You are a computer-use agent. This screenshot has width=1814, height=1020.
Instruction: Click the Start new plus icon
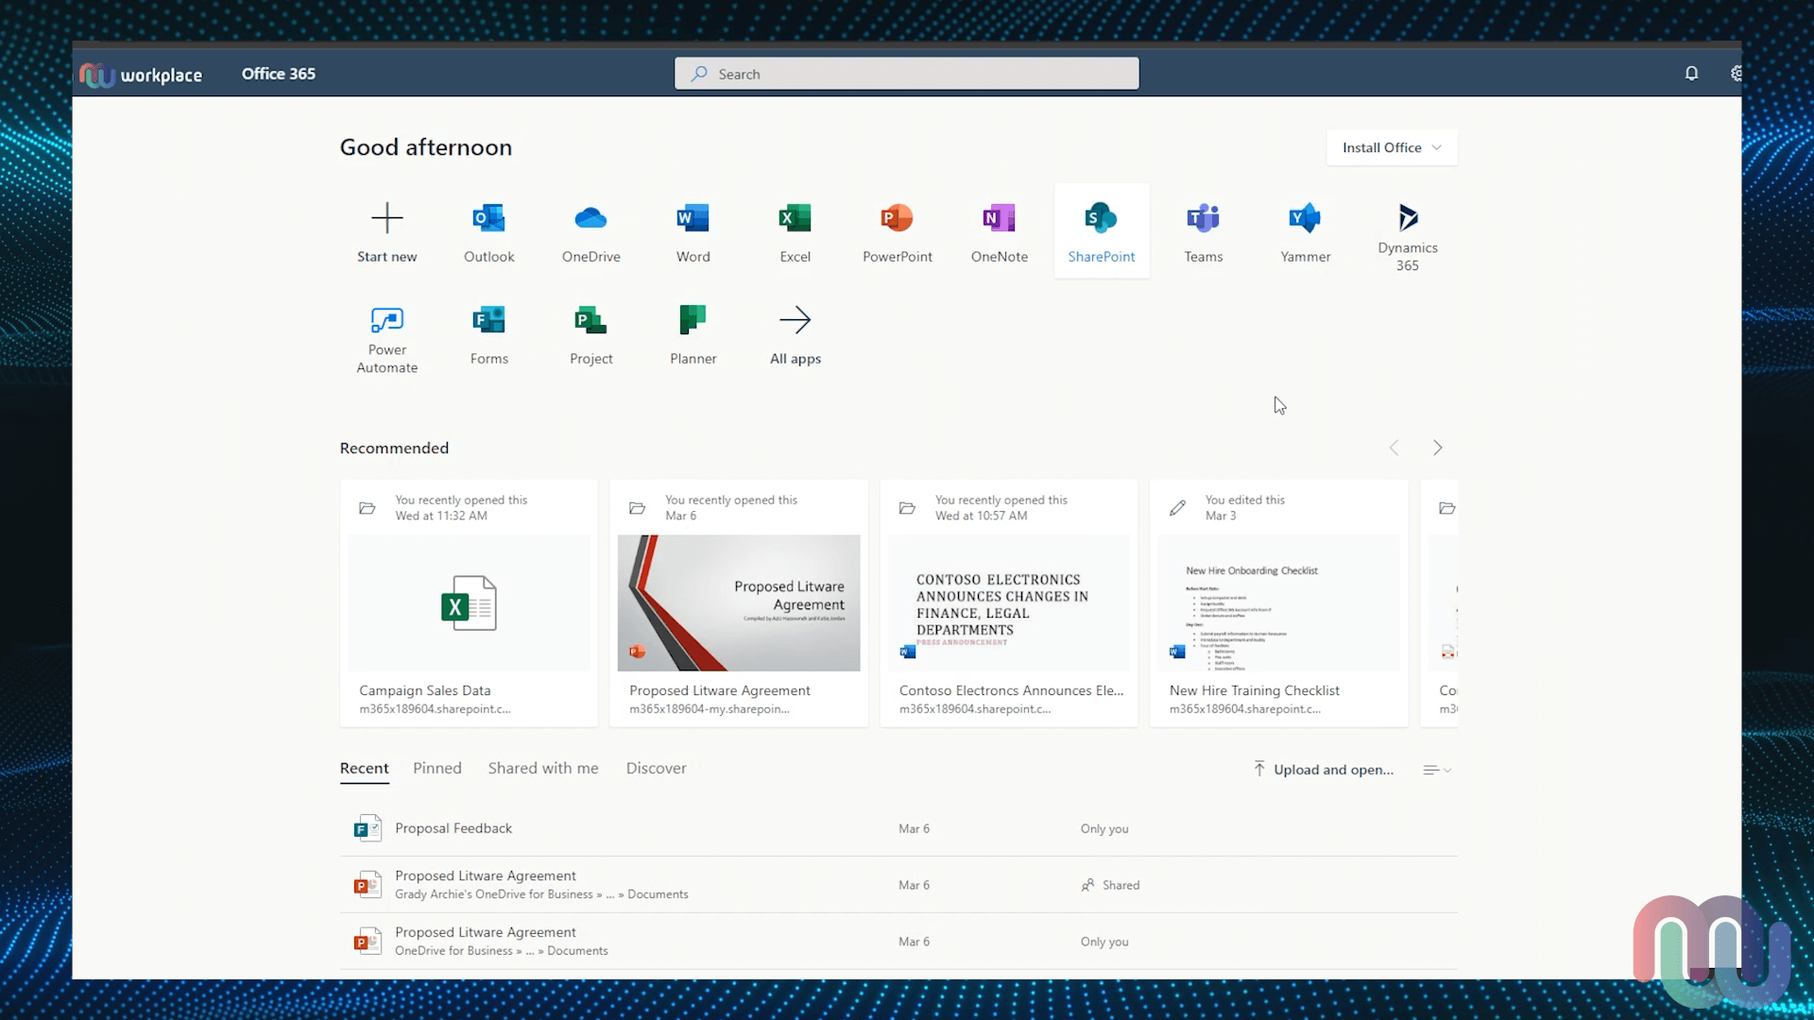[x=386, y=218]
